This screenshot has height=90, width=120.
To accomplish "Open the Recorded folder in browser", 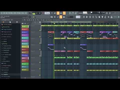I will (x=5, y=68).
